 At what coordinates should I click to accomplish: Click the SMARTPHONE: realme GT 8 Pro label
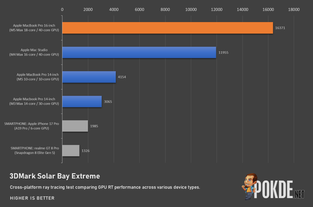[35, 148]
